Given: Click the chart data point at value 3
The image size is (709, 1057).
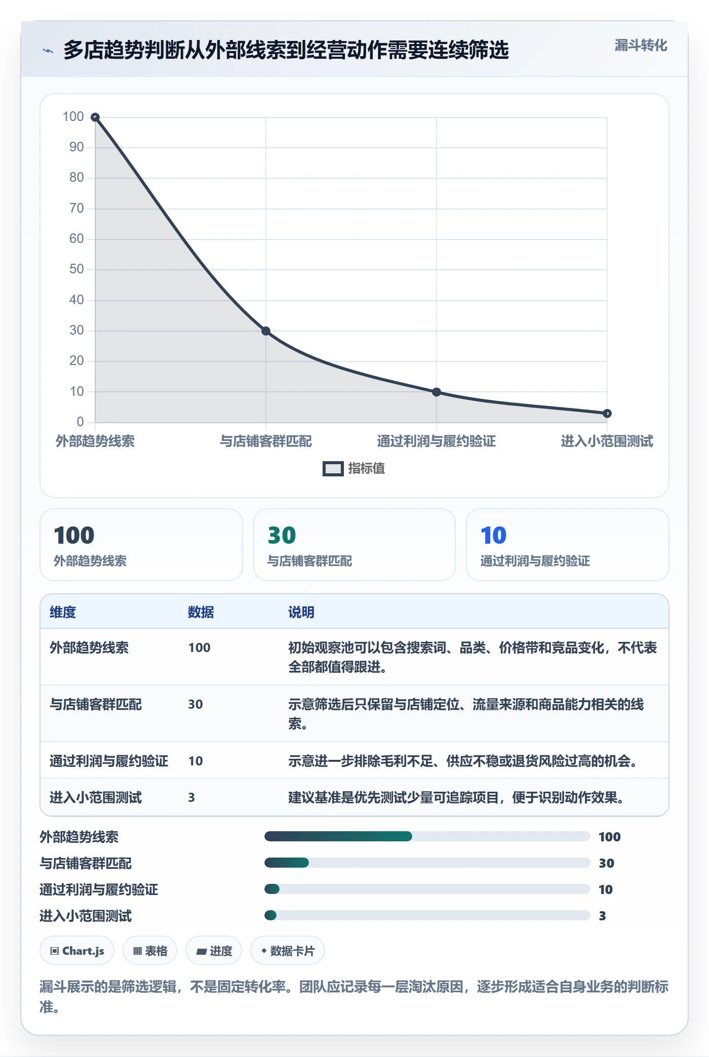Looking at the screenshot, I should (607, 414).
